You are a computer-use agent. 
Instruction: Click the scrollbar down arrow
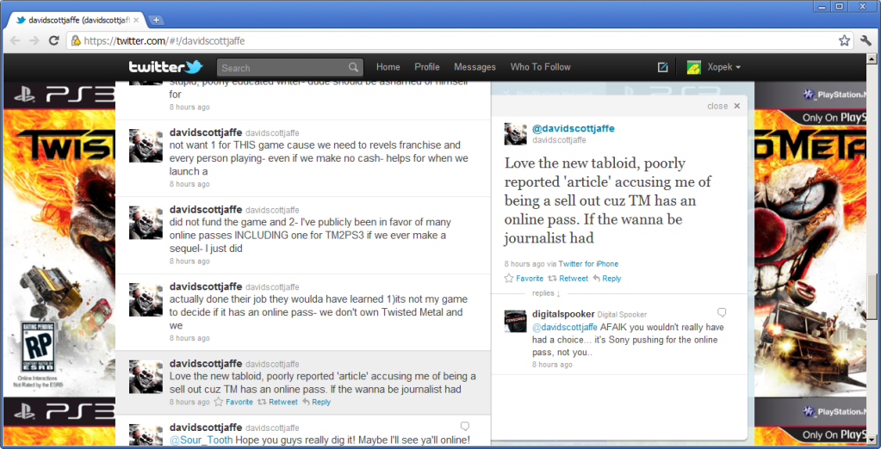coord(872,440)
